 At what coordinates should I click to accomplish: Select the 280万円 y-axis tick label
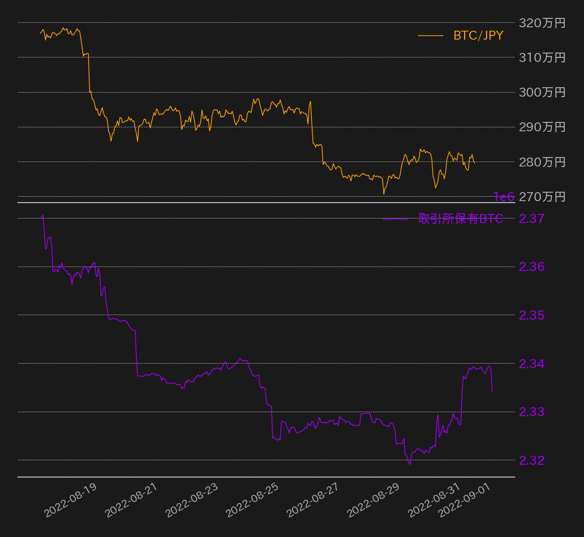point(542,162)
